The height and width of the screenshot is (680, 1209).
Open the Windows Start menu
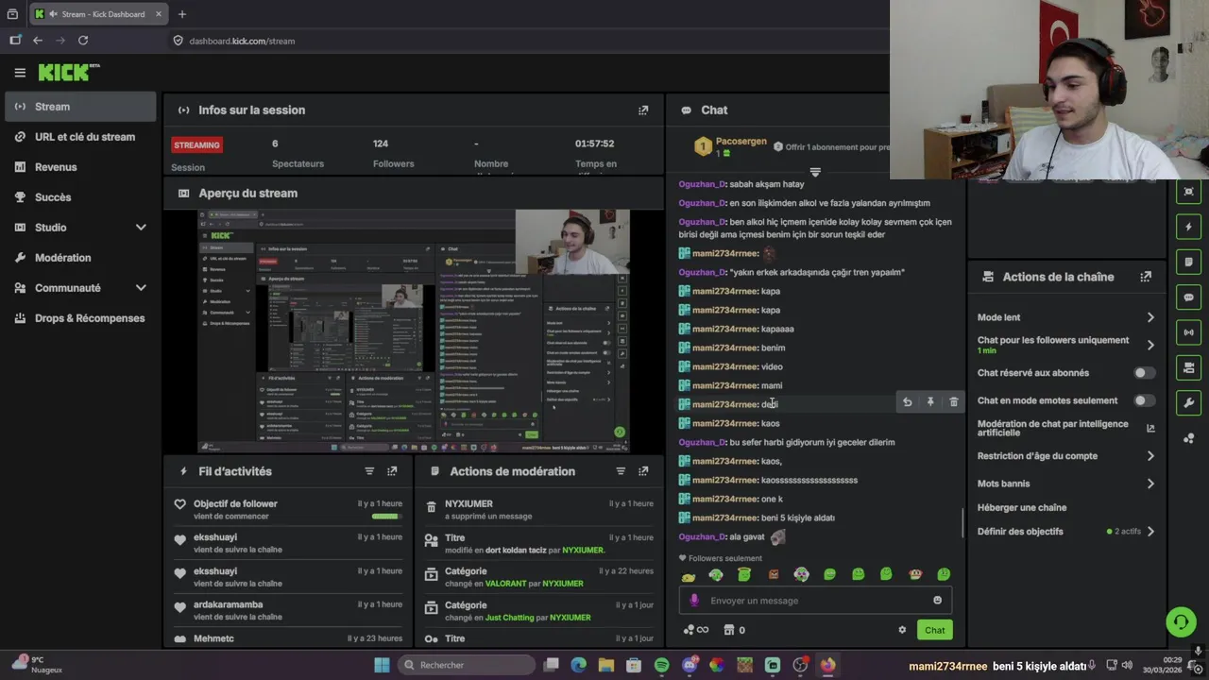click(382, 665)
